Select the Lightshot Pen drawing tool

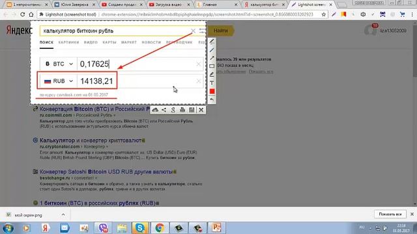click(x=212, y=42)
